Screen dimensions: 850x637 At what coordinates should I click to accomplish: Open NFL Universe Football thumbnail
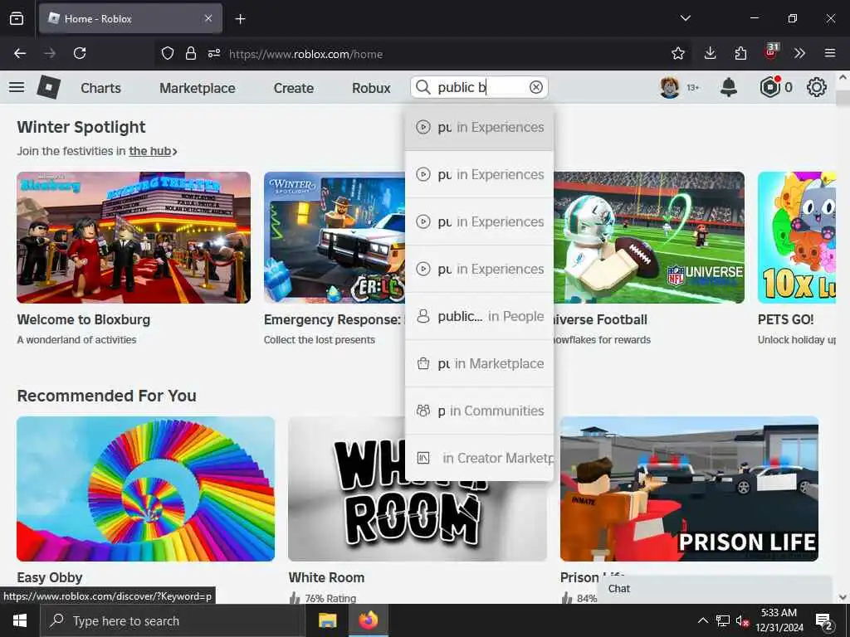pyautogui.click(x=649, y=237)
